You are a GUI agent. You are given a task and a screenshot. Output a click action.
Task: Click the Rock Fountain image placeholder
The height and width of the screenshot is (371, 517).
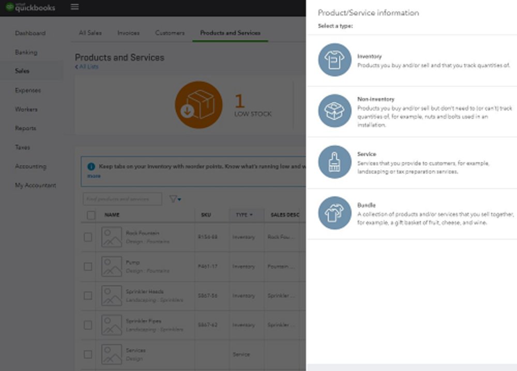112,237
